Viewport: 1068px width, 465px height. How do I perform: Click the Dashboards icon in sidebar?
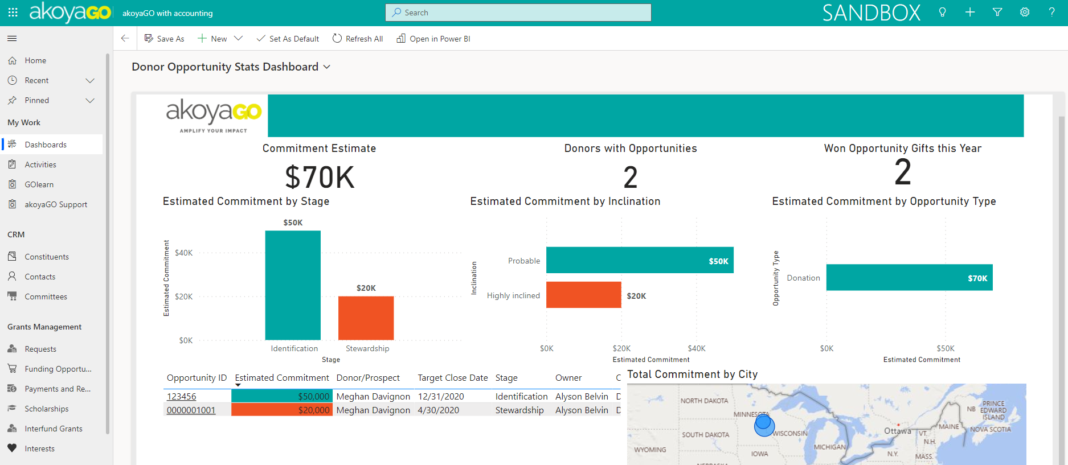[12, 145]
